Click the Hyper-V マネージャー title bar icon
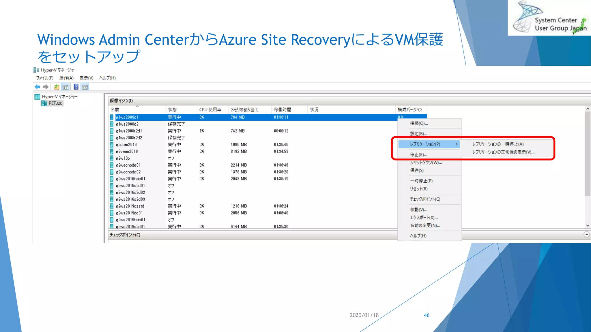The width and height of the screenshot is (591, 332). click(x=36, y=70)
